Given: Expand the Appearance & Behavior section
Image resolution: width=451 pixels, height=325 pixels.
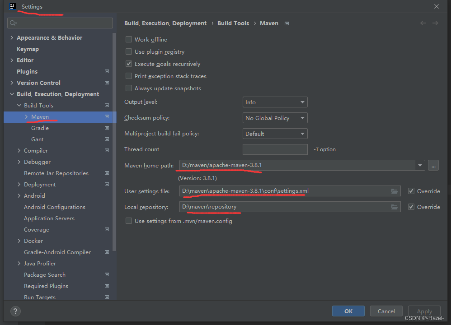Looking at the screenshot, I should point(11,37).
